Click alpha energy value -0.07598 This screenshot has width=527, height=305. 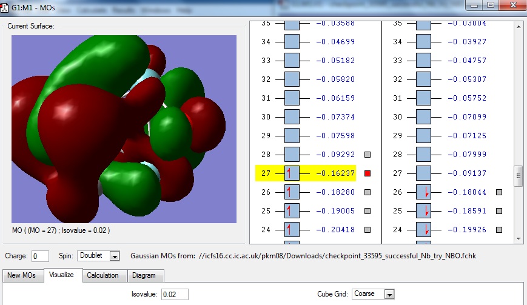point(335,136)
